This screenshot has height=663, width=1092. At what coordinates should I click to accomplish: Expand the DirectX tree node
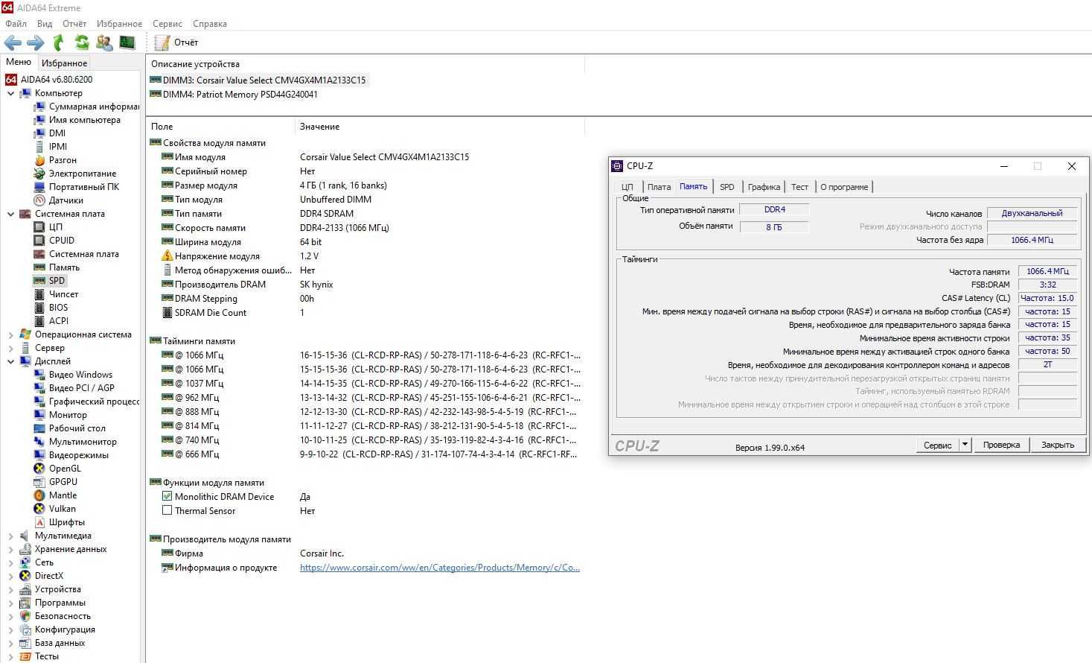[x=10, y=577]
